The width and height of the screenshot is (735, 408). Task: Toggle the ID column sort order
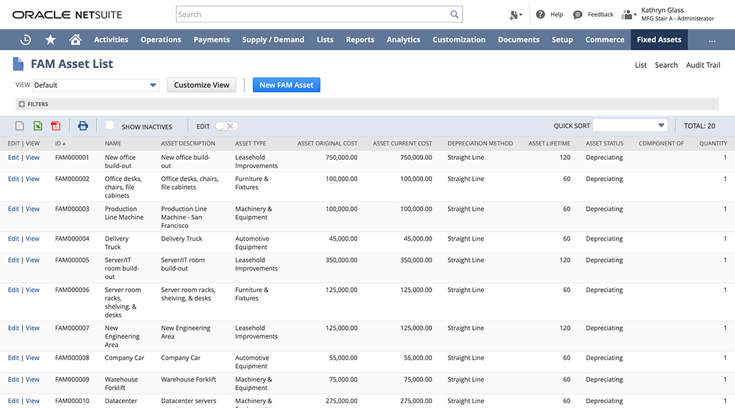click(59, 143)
